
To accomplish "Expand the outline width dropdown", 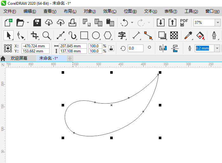I will [217, 48].
